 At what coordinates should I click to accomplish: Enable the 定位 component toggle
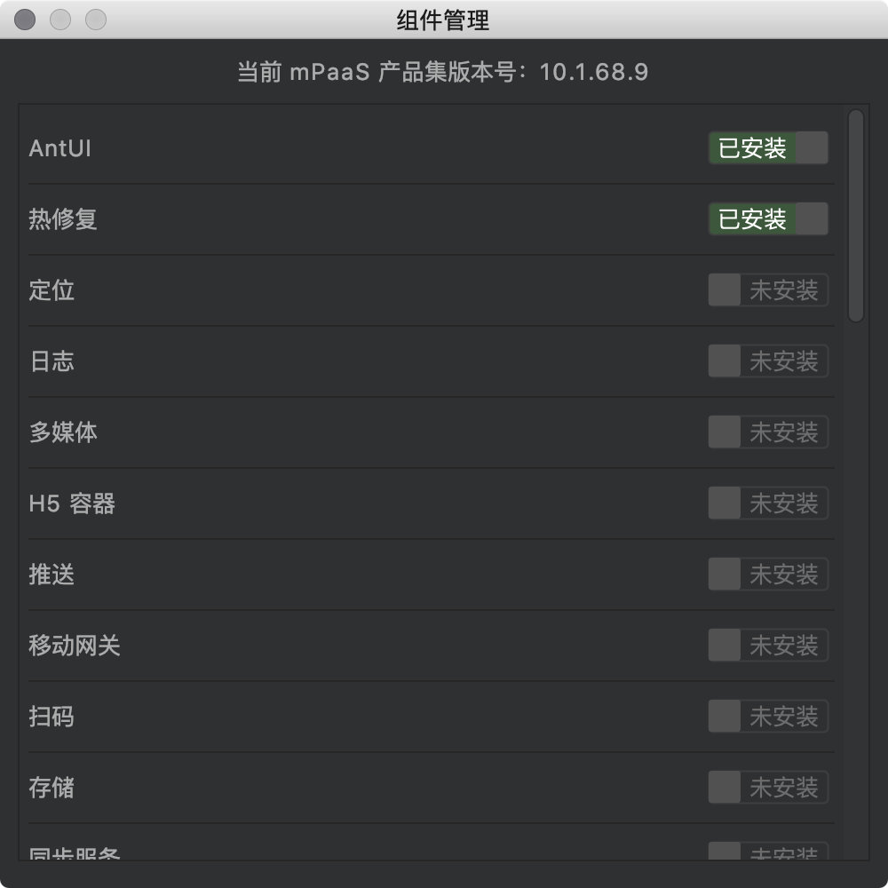click(x=768, y=290)
